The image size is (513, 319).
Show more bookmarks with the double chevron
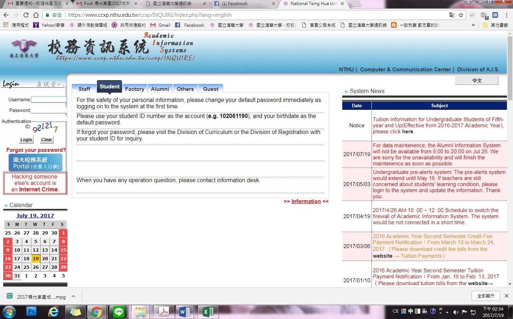point(473,25)
